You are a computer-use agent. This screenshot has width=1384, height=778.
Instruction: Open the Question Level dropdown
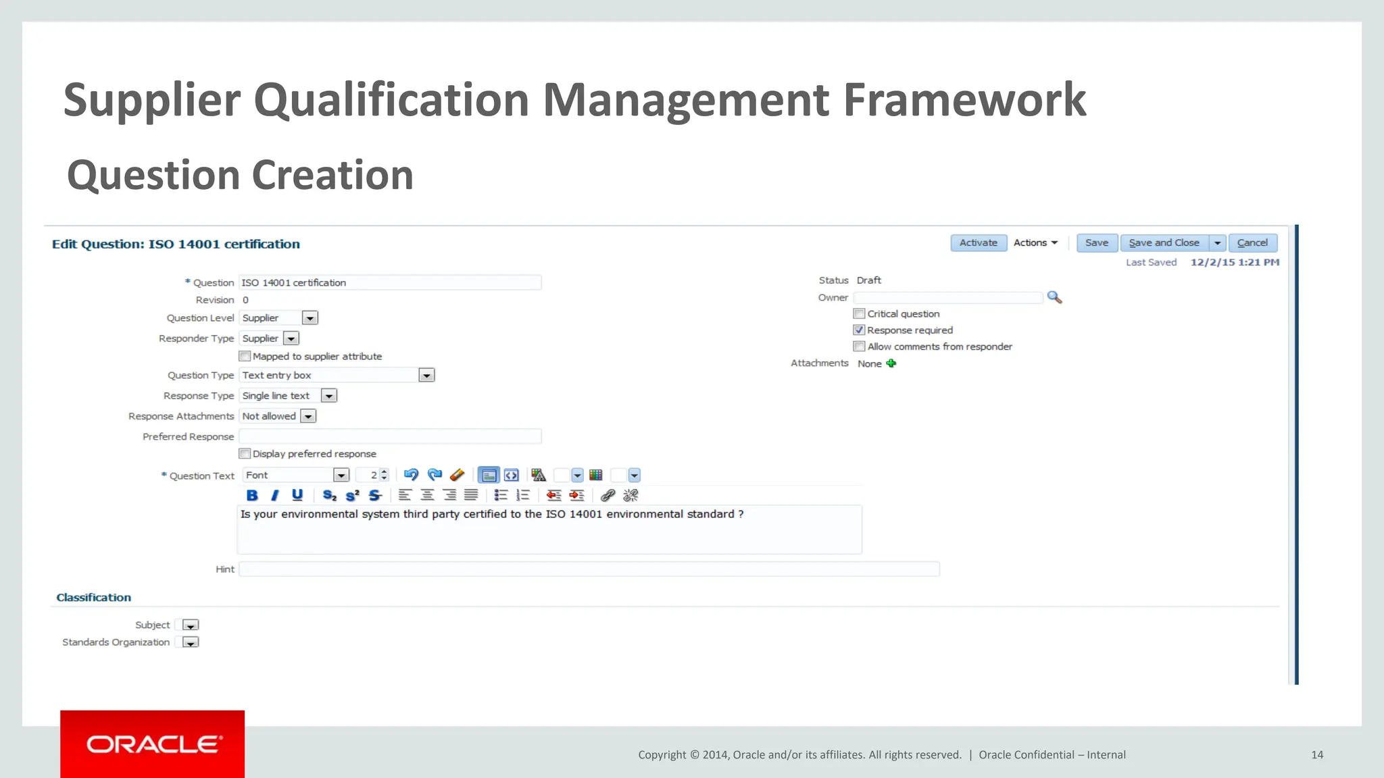[310, 318]
